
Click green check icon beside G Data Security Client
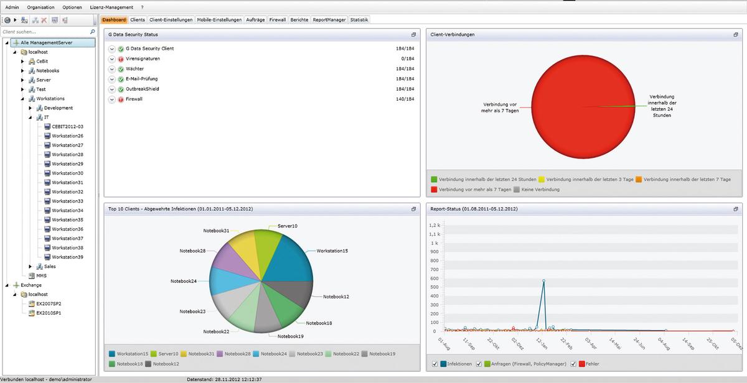[x=121, y=48]
